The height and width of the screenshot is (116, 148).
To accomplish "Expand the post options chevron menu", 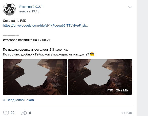I will tap(130, 7).
